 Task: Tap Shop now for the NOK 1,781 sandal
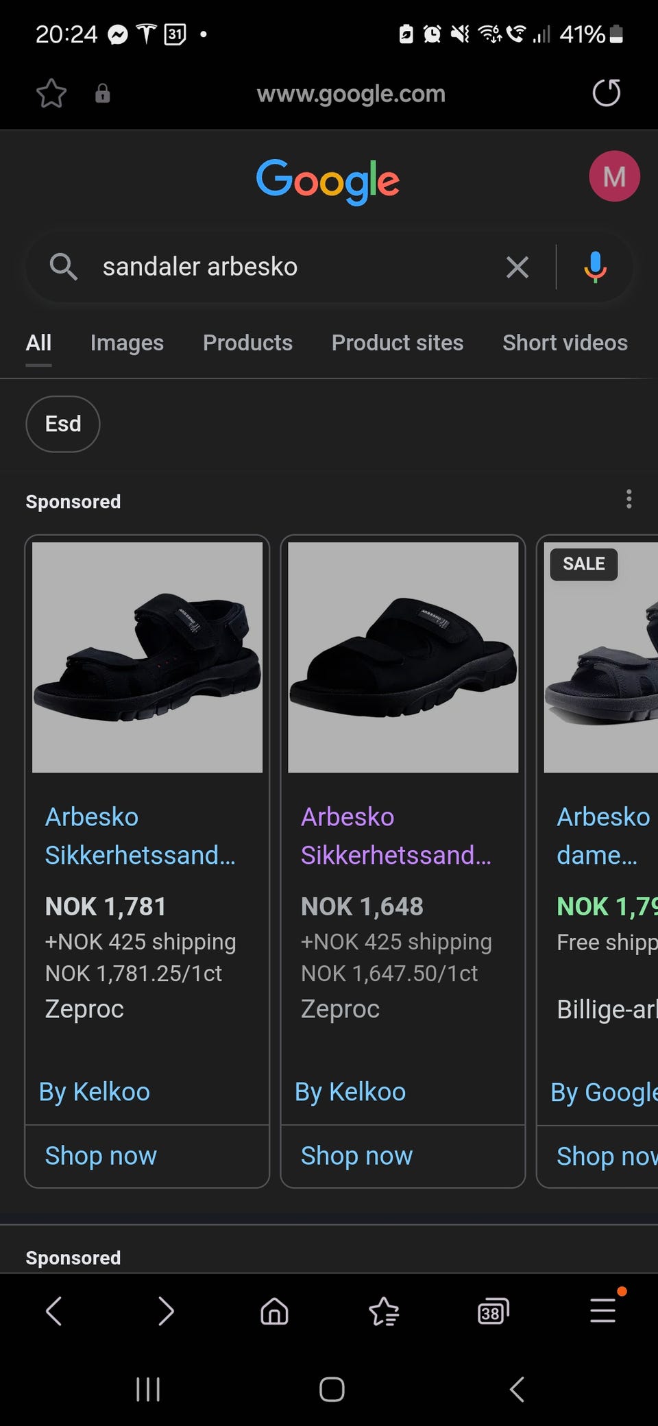101,1156
